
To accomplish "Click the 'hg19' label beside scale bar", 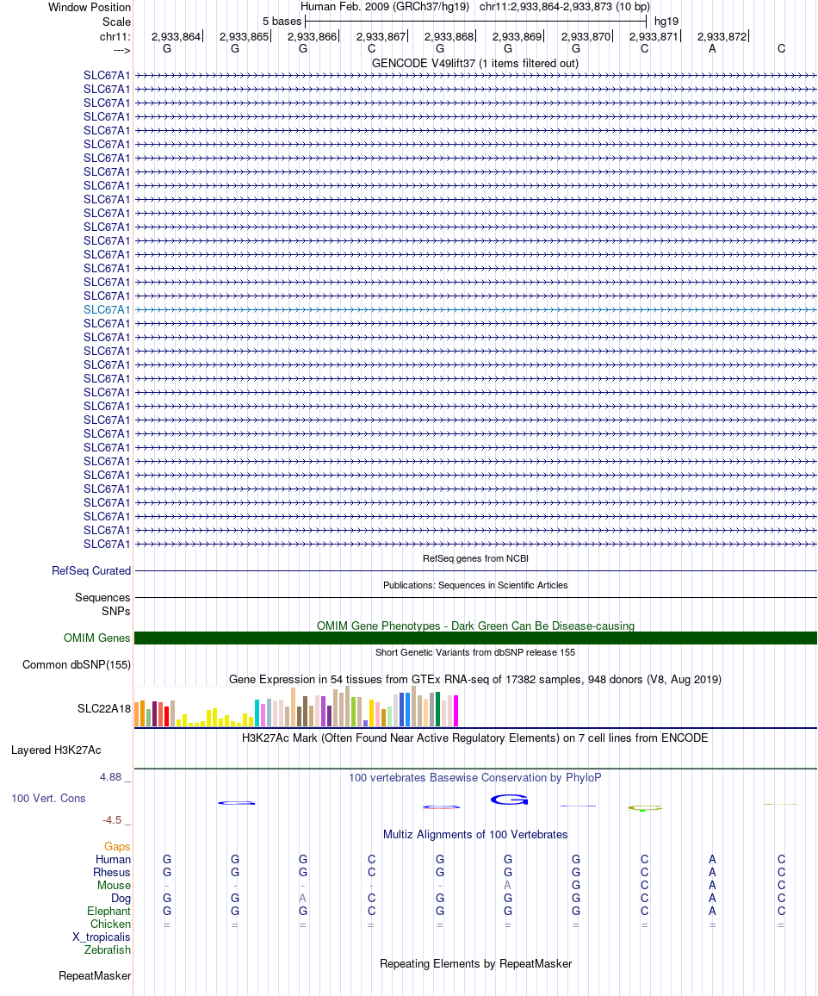I will tap(666, 22).
